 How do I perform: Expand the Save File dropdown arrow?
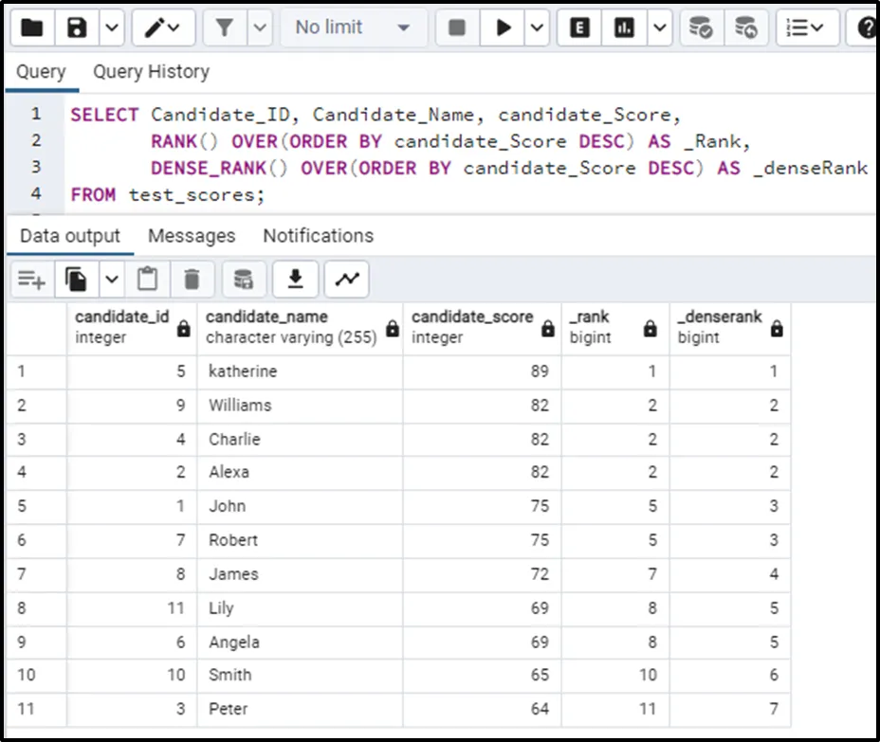tap(111, 27)
